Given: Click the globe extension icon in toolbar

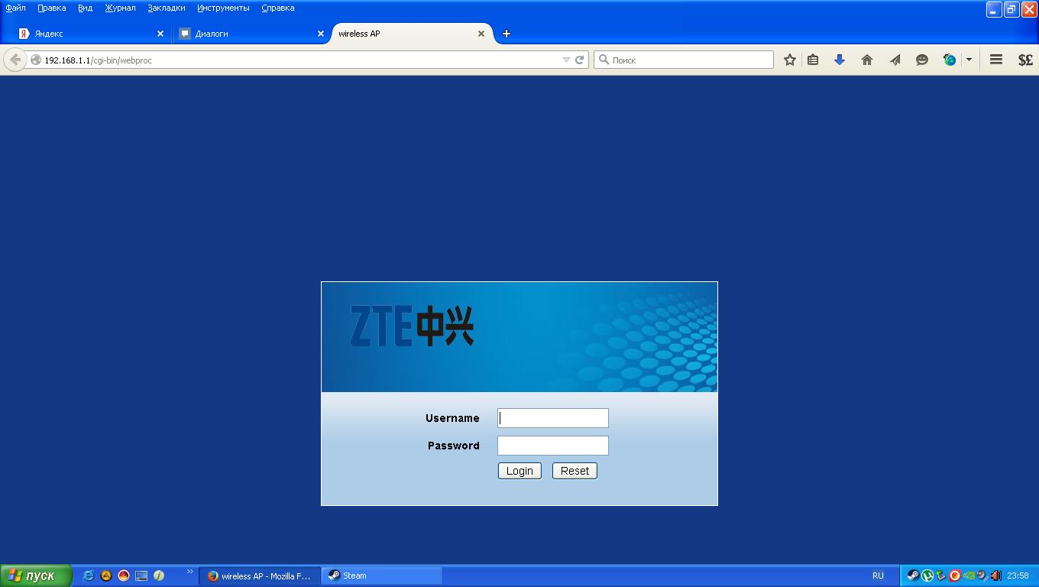Looking at the screenshot, I should coord(950,60).
